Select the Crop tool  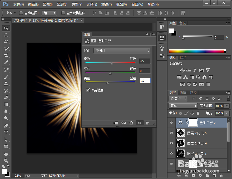click(6, 56)
